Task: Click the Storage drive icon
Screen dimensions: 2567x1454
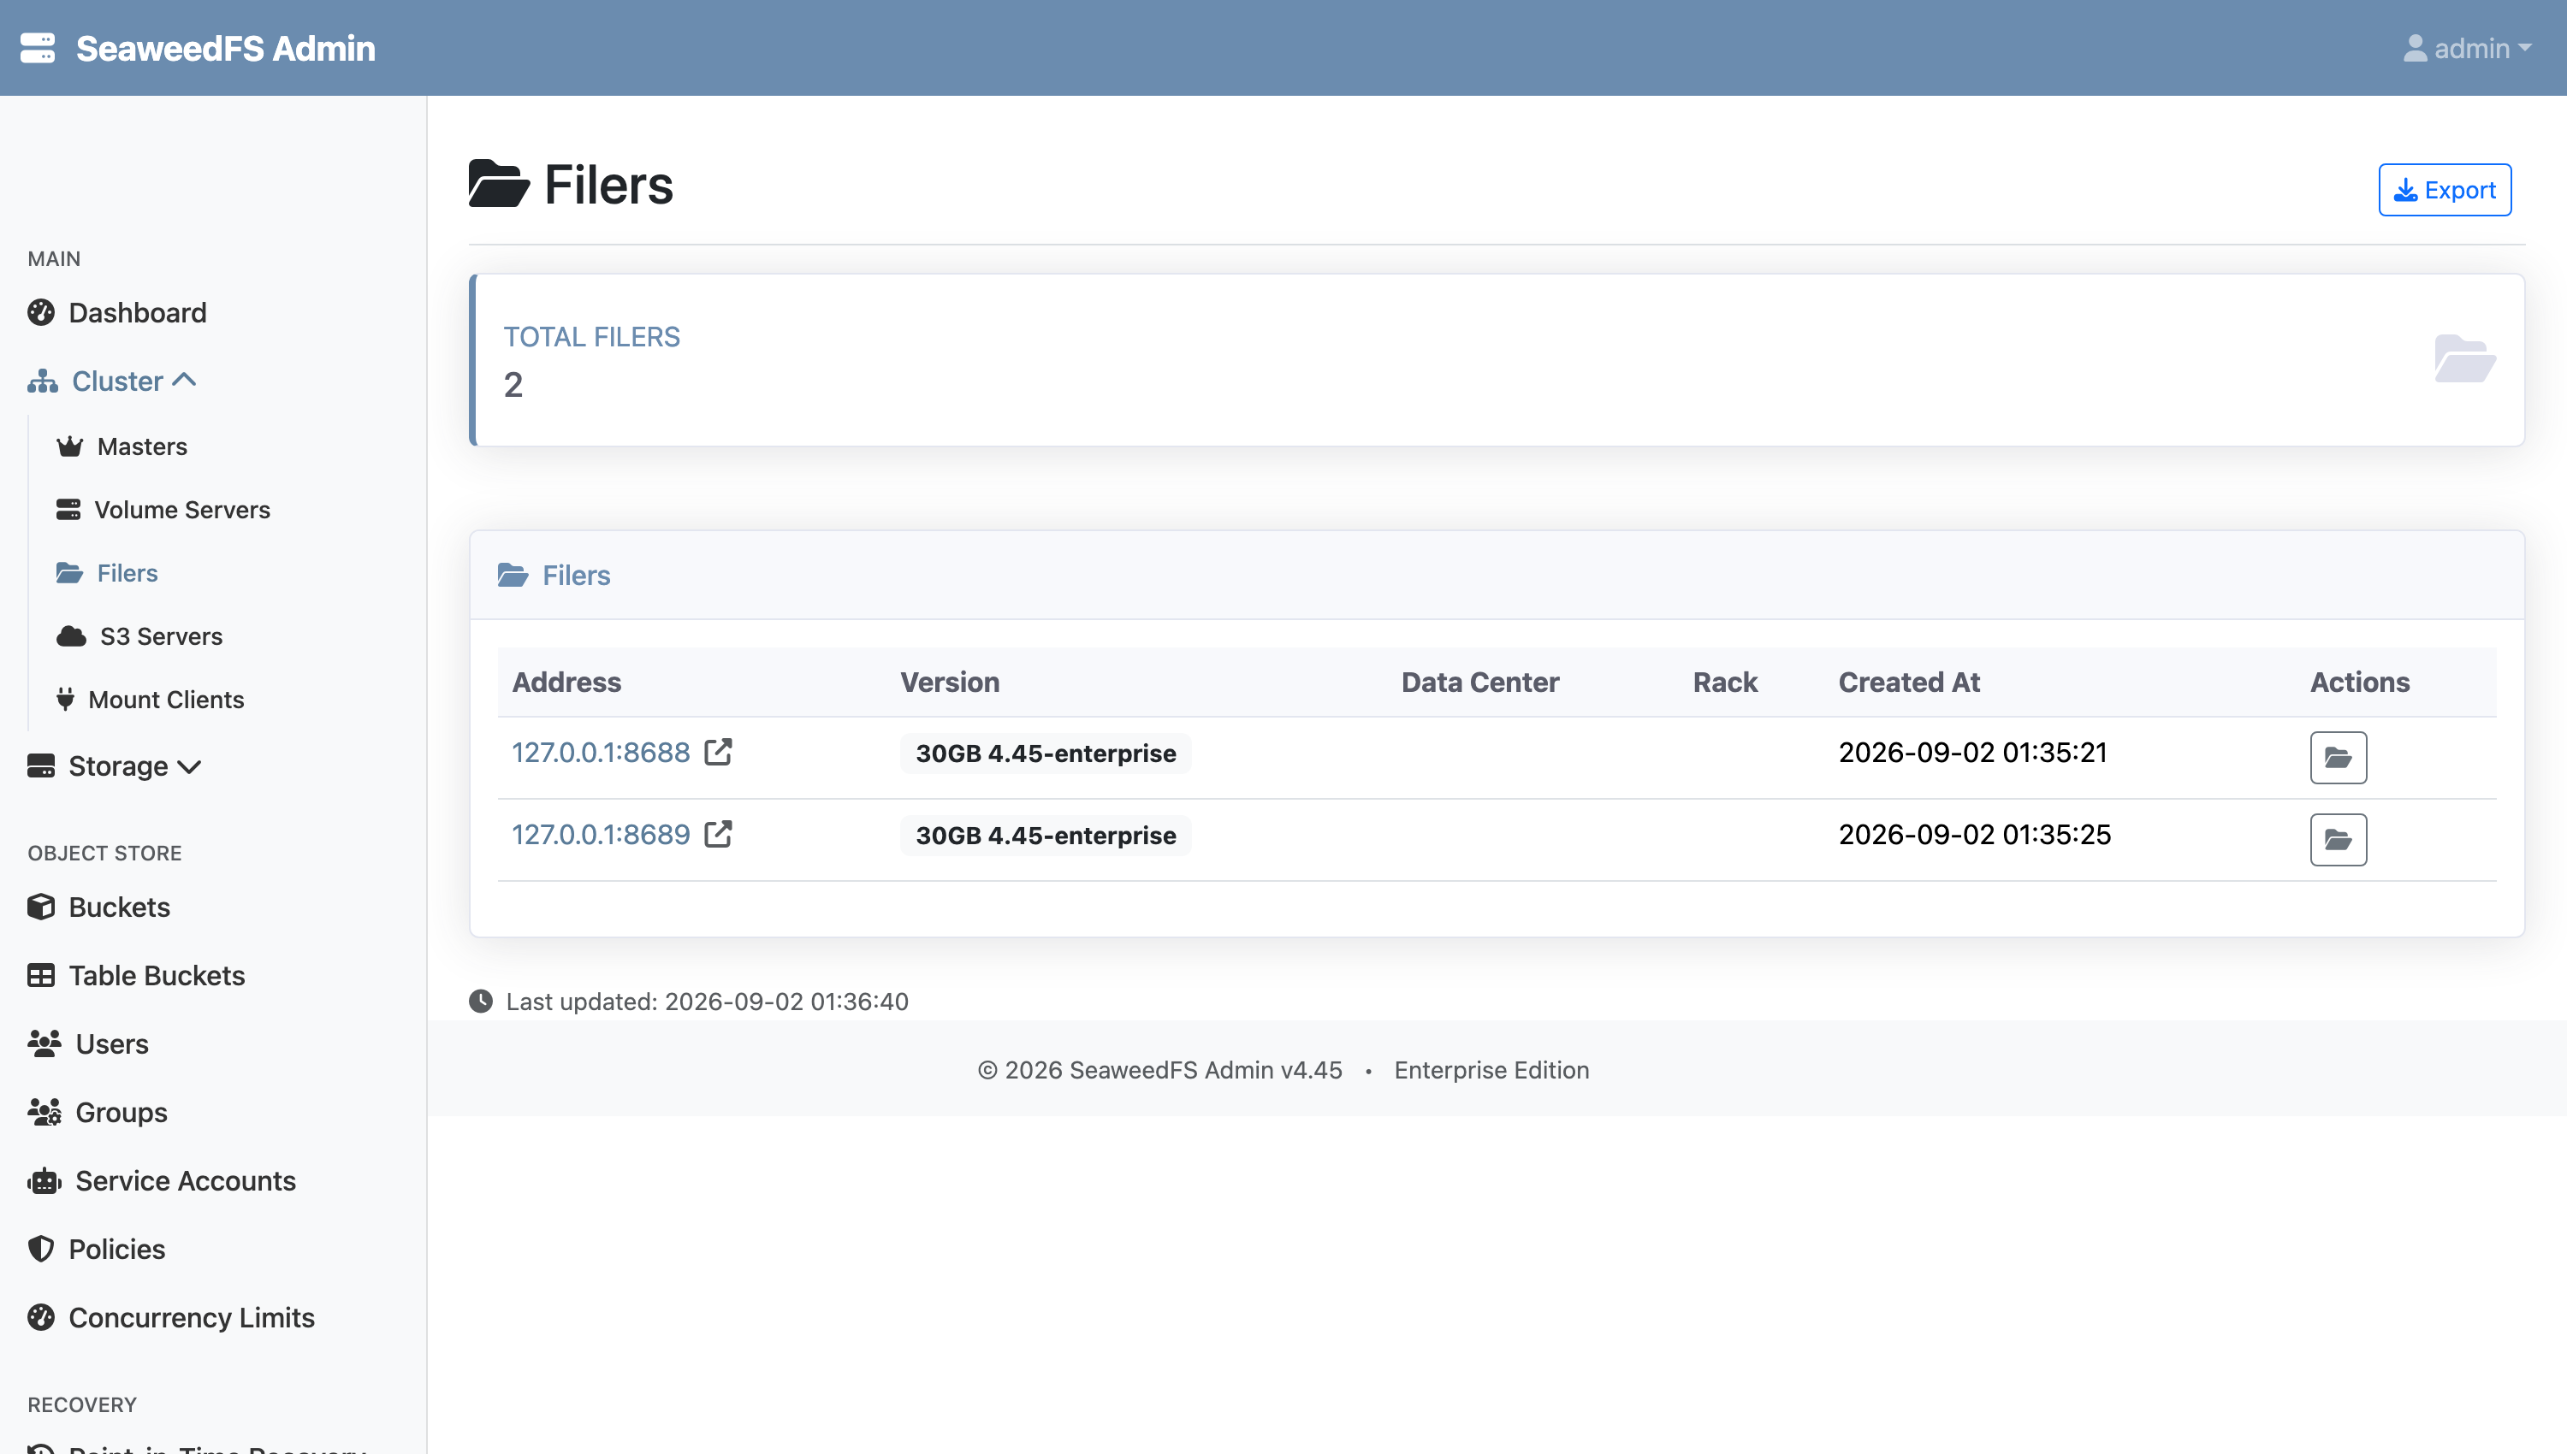Action: pyautogui.click(x=41, y=766)
